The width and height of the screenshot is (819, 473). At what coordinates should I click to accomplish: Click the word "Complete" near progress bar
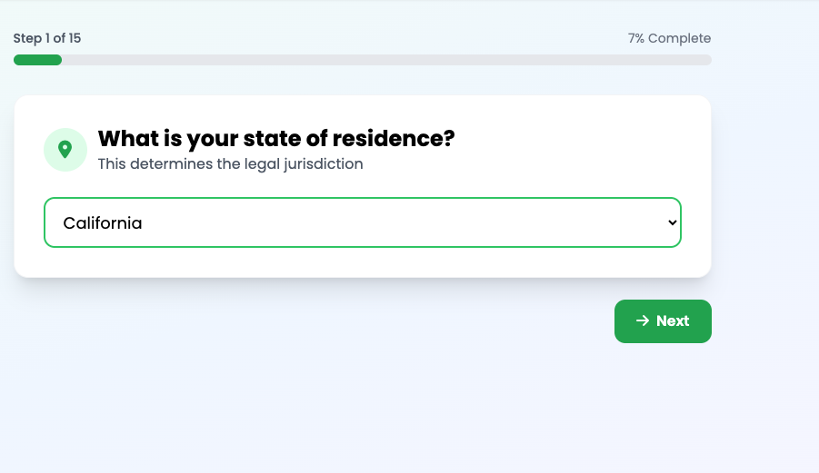[680, 38]
